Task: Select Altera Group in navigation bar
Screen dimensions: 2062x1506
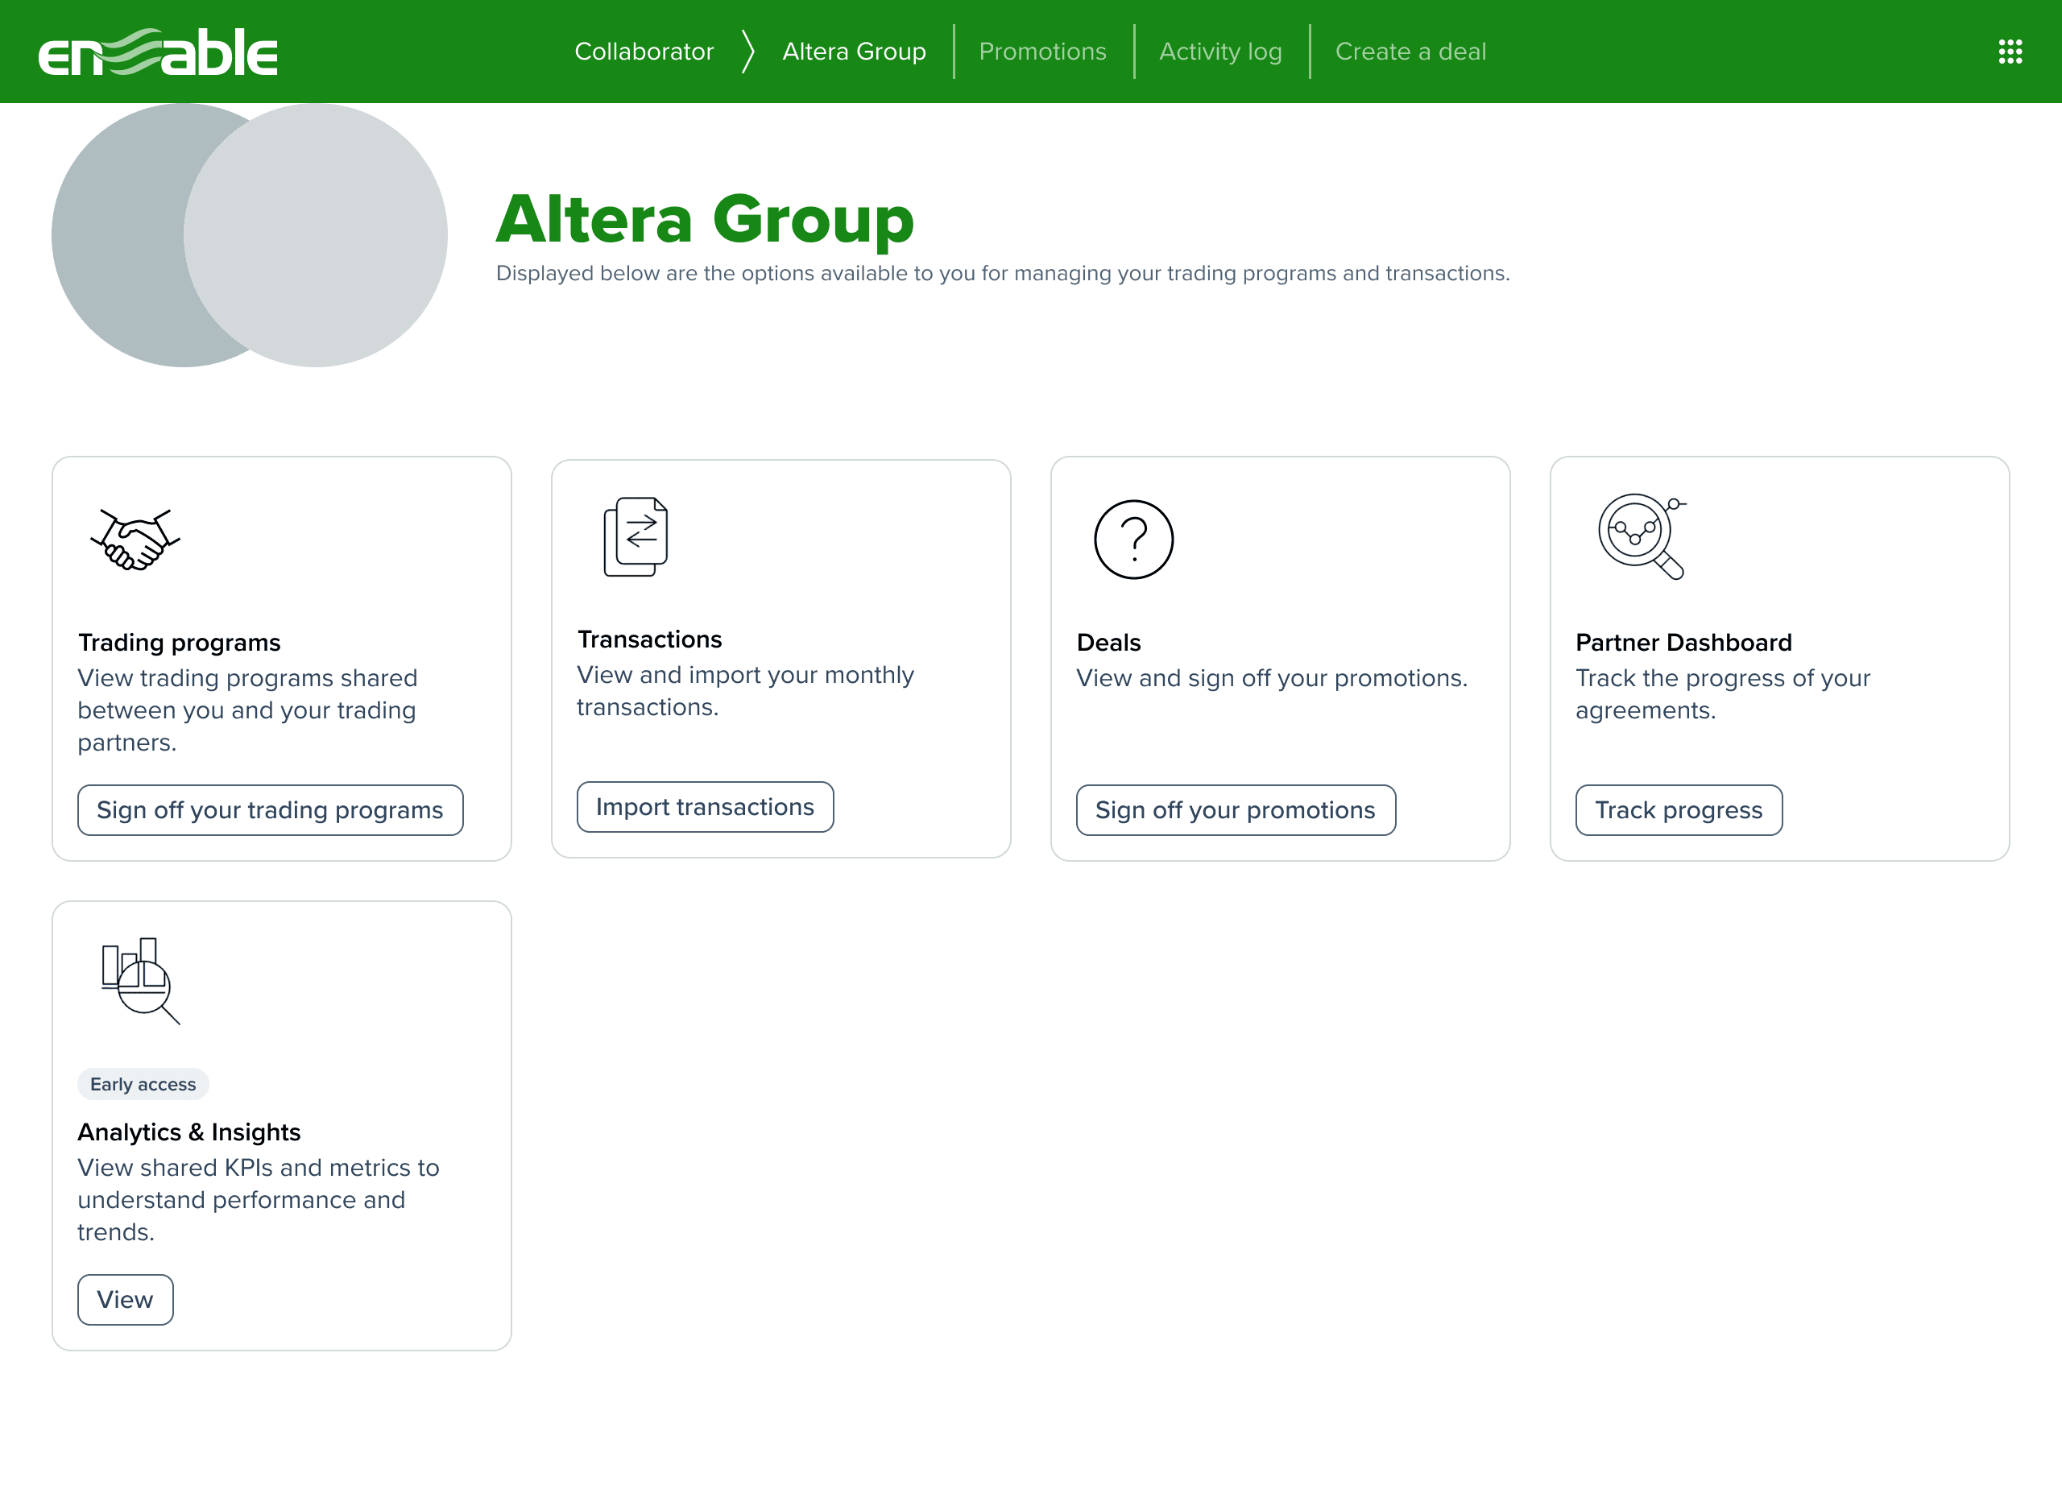Action: click(x=854, y=51)
